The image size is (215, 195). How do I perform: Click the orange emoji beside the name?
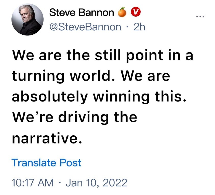pyautogui.click(x=122, y=12)
